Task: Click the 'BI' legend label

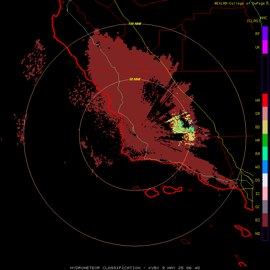Action: (257, 220)
